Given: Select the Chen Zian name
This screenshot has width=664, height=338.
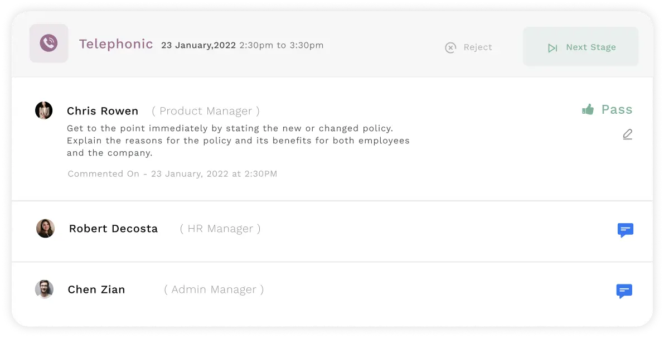Looking at the screenshot, I should click(x=96, y=289).
